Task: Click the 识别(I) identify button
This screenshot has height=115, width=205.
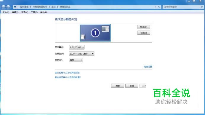Action: (144, 33)
